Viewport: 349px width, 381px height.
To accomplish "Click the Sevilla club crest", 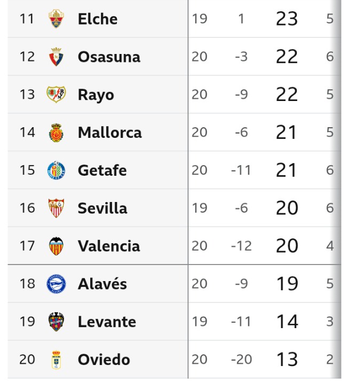I will 55,208.
